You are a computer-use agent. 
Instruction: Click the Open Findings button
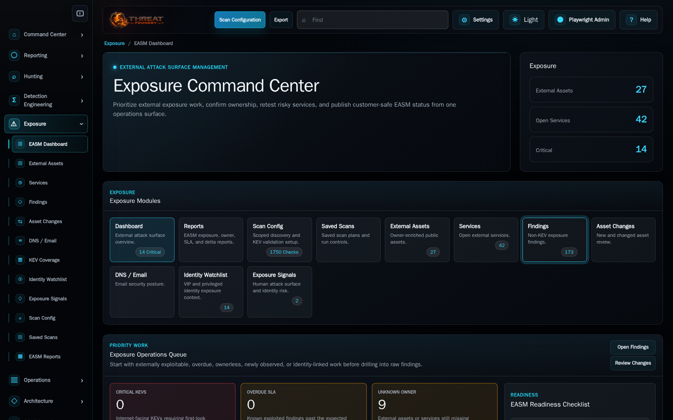tap(633, 347)
